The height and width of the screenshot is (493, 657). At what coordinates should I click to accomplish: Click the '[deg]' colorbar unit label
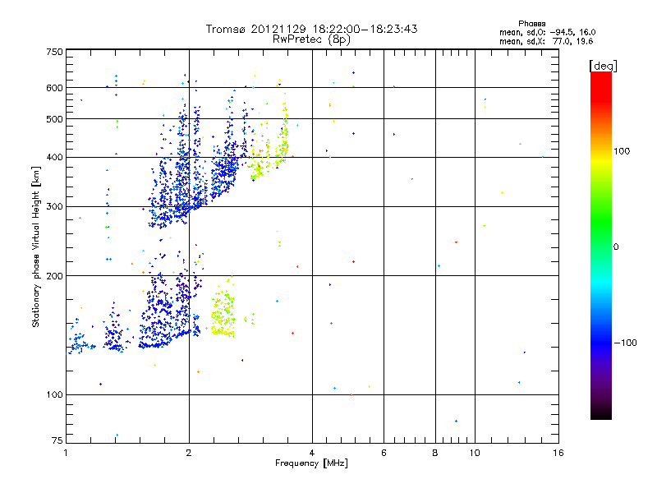click(x=603, y=66)
